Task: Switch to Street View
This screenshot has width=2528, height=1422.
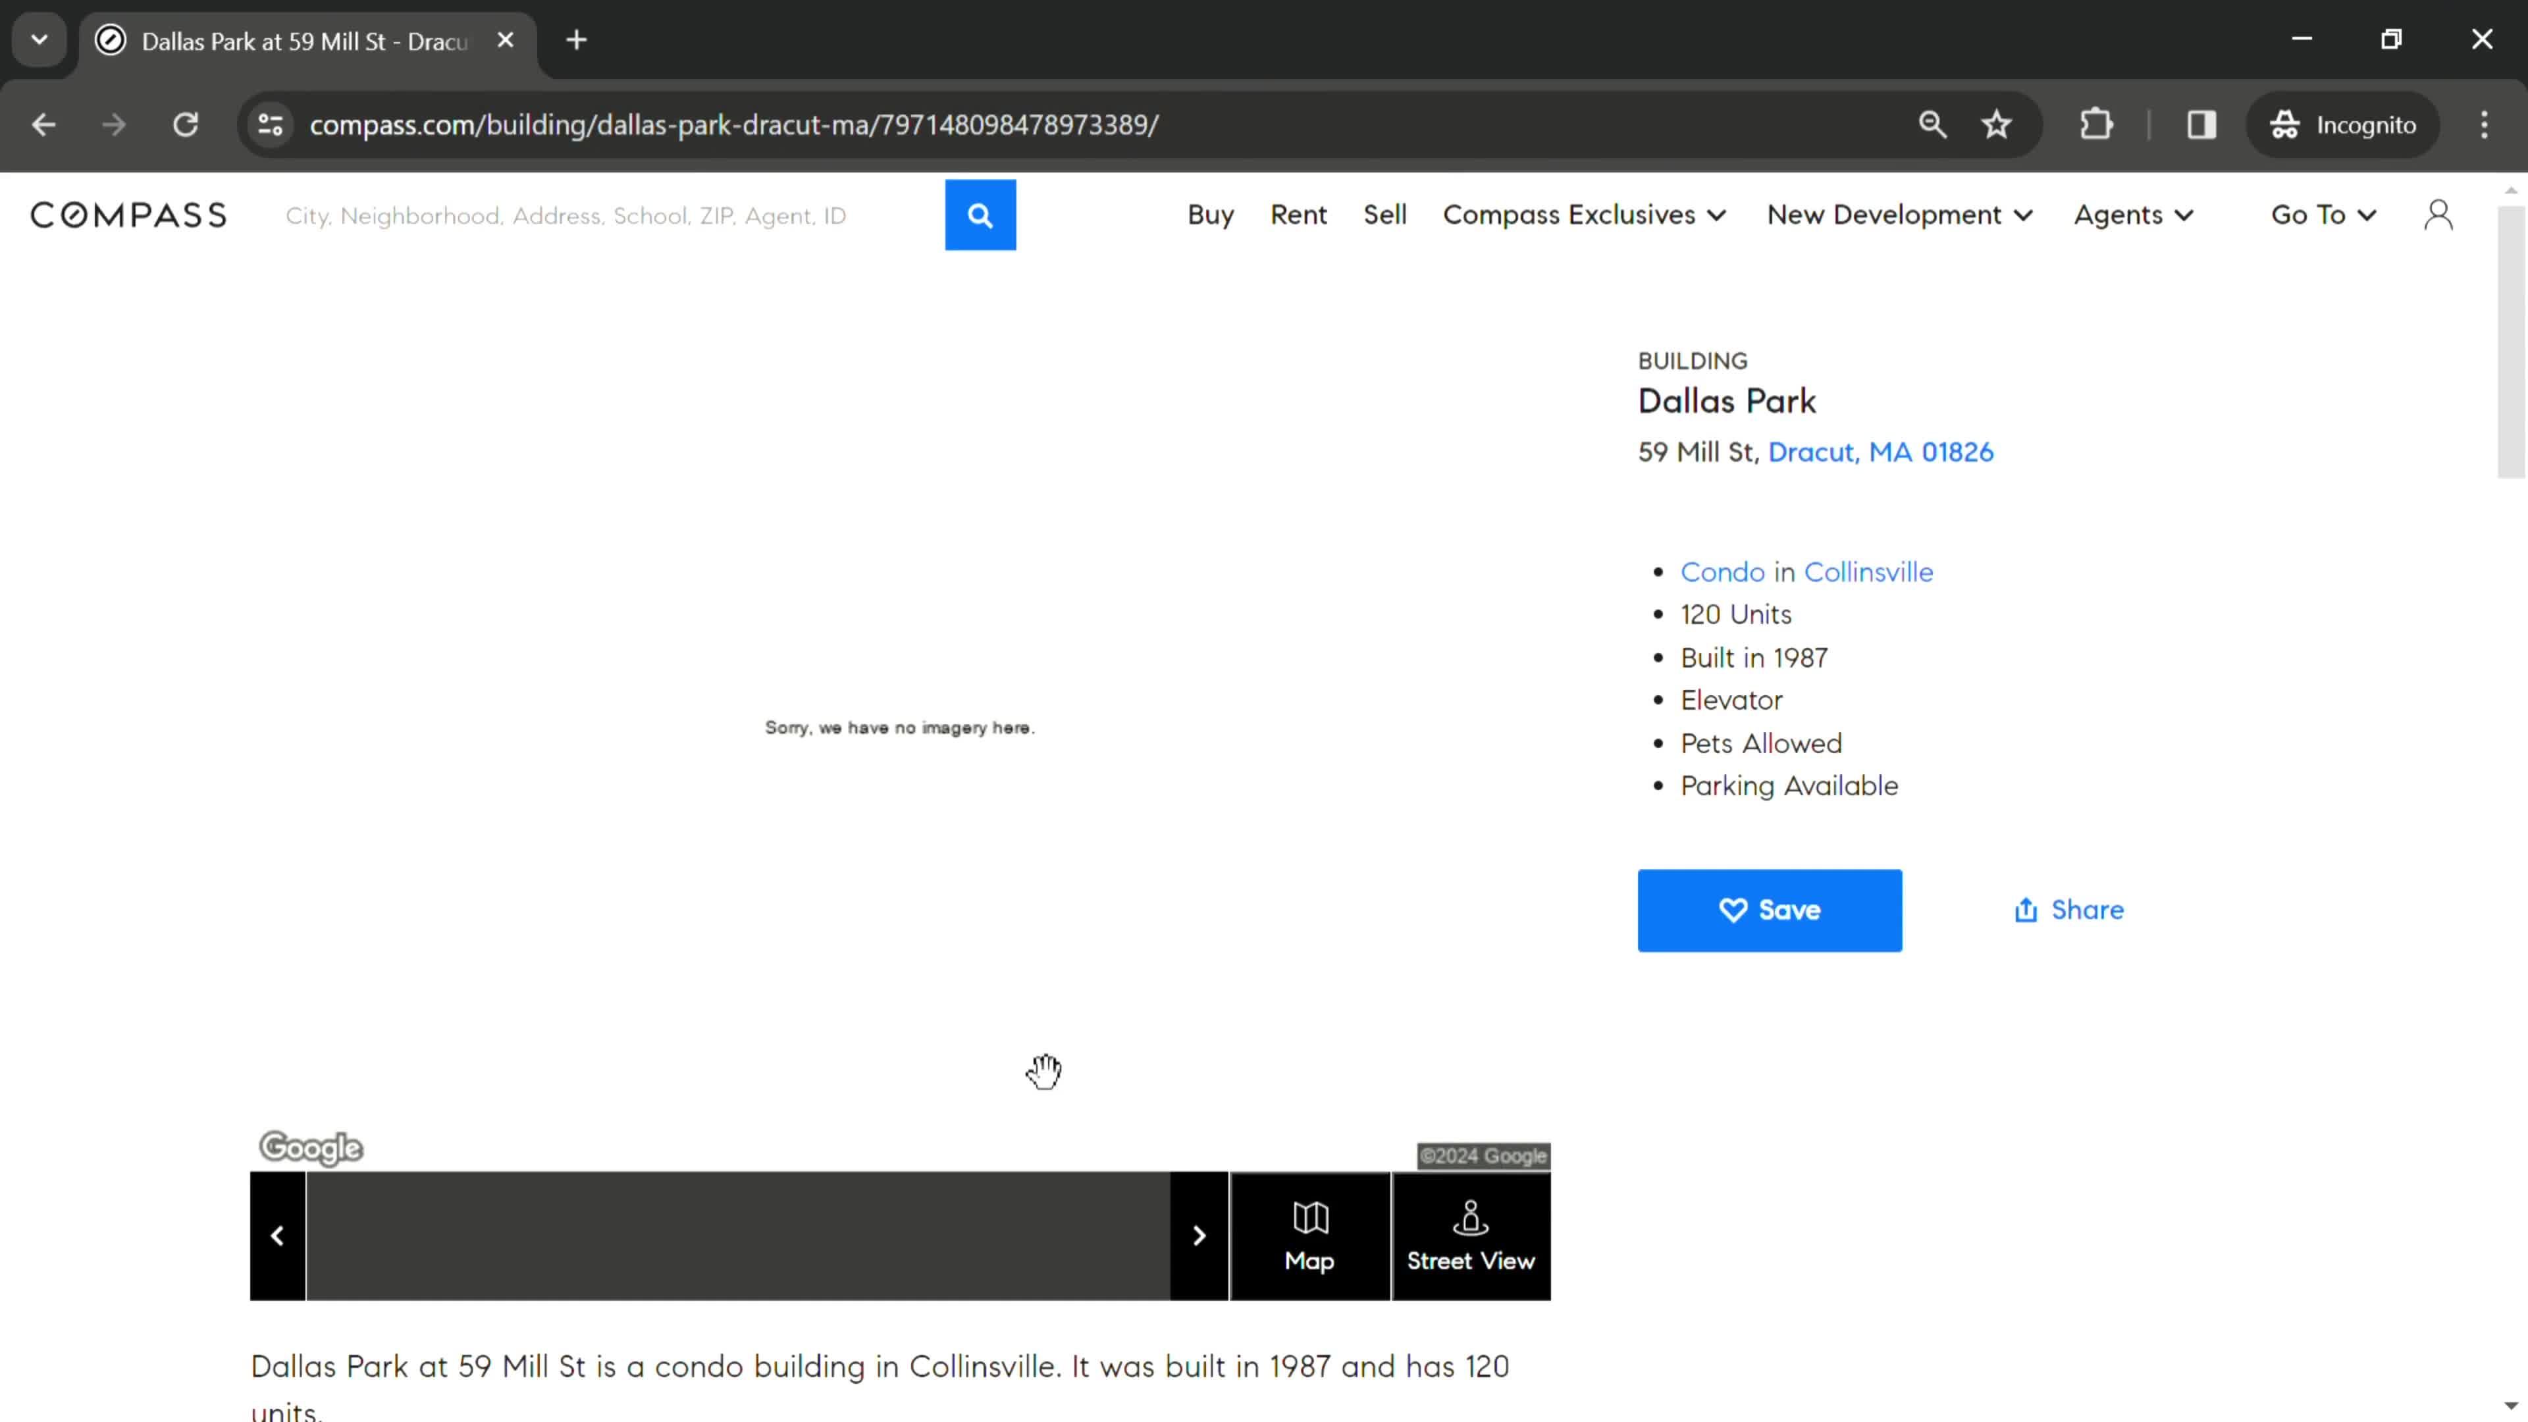Action: [1471, 1236]
